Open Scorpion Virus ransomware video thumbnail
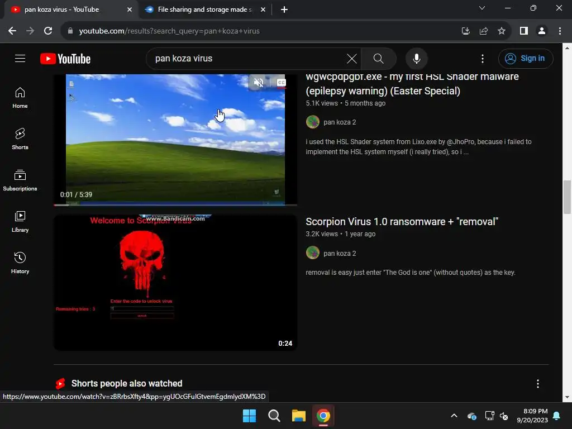Screen dimensions: 572x429 pyautogui.click(x=175, y=283)
